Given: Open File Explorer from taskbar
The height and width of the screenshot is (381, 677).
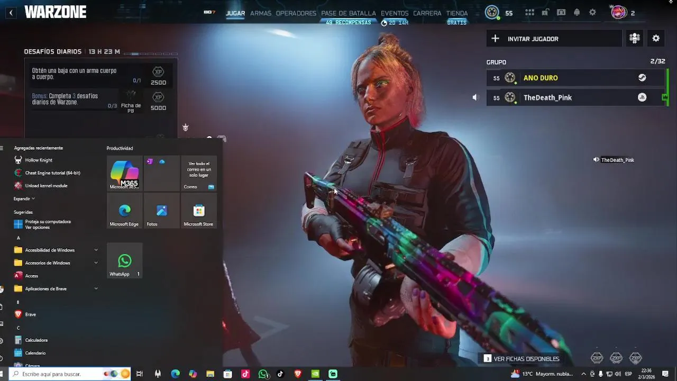Looking at the screenshot, I should click(x=210, y=374).
